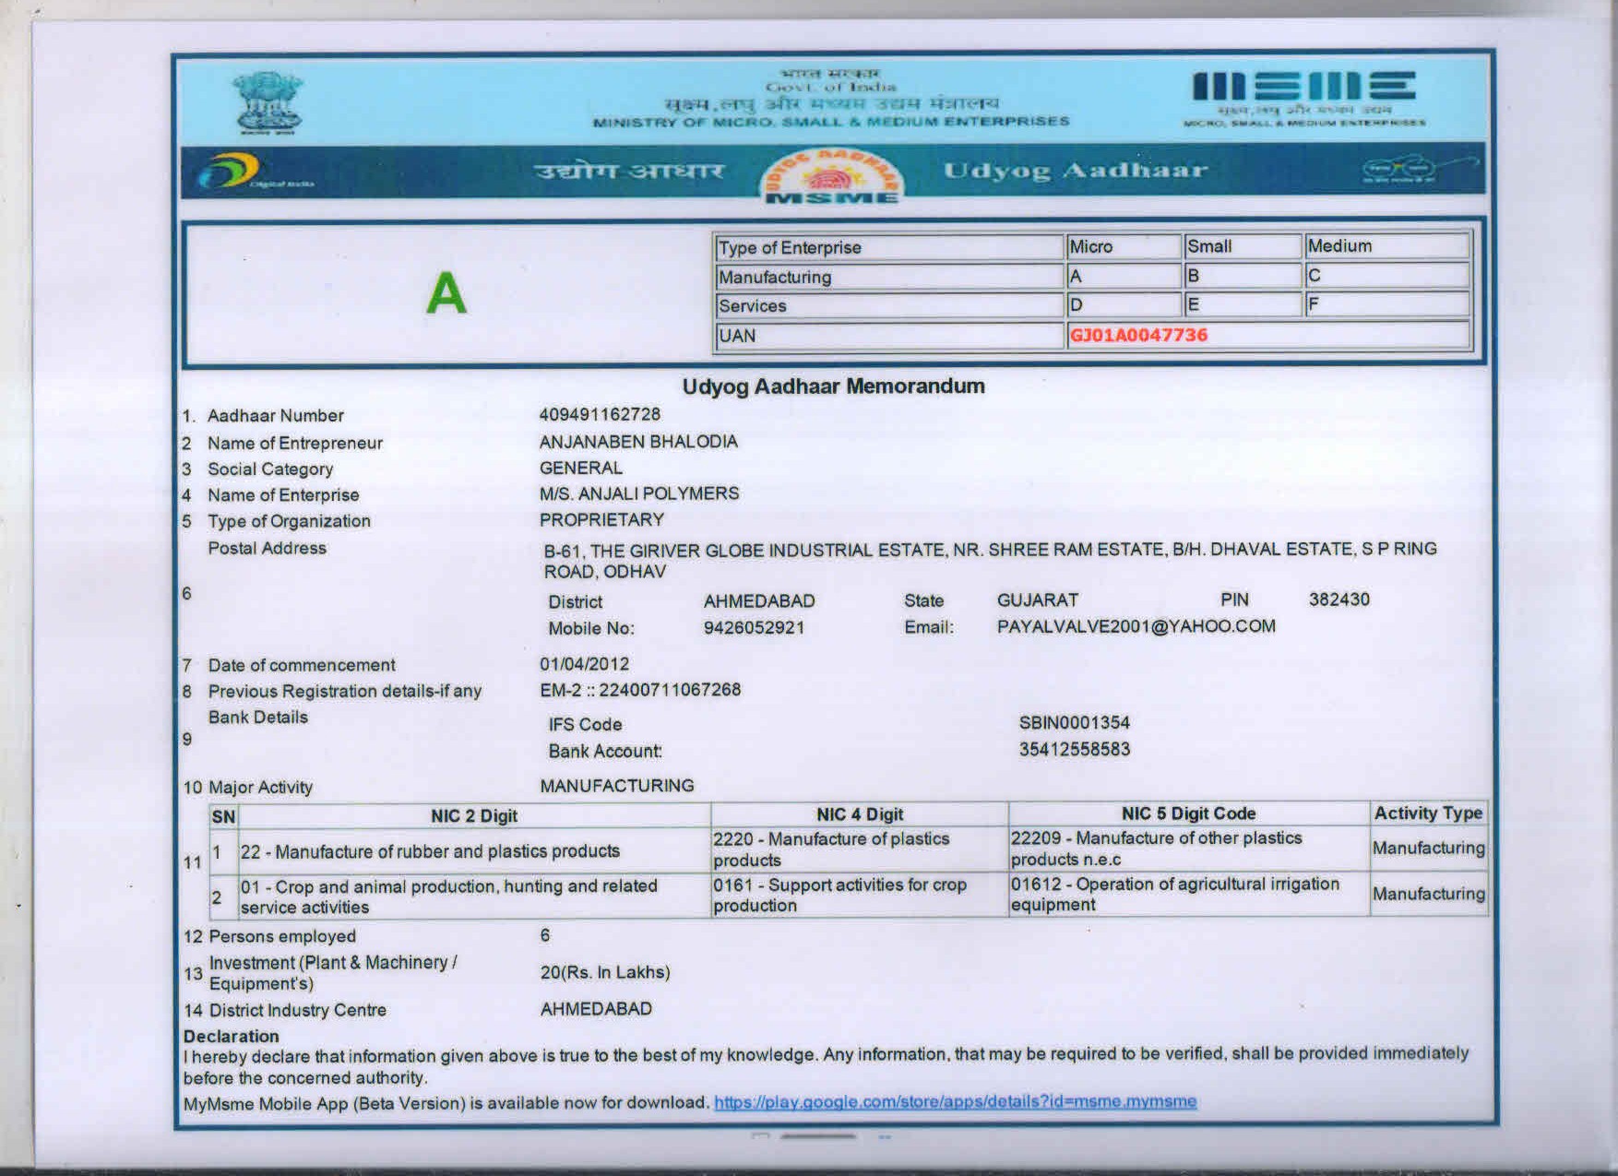This screenshot has height=1176, width=1618.
Task: Click the NIC 2 Digit column header
Action: click(x=474, y=815)
